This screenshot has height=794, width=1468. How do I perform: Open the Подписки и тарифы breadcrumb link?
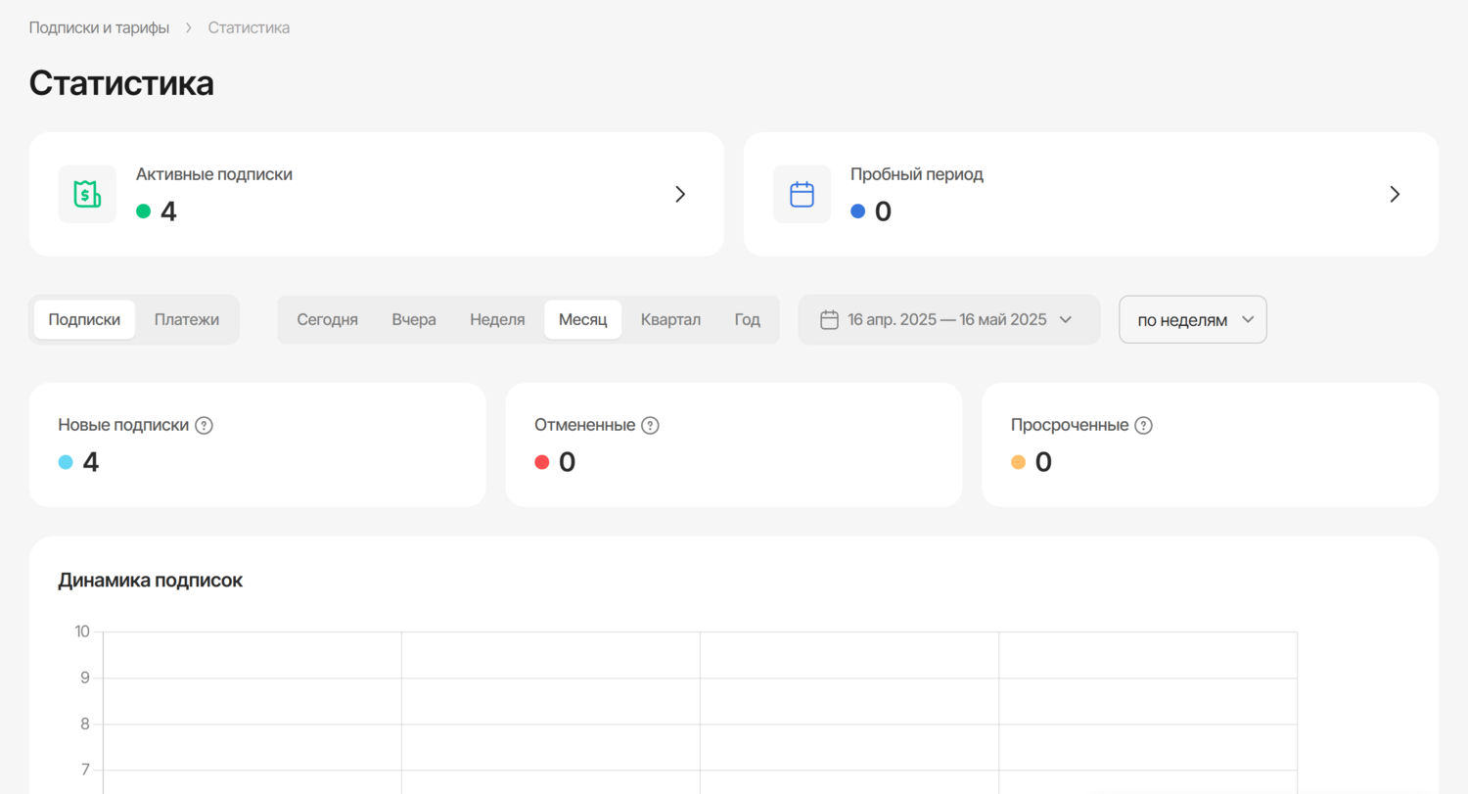[x=99, y=27]
